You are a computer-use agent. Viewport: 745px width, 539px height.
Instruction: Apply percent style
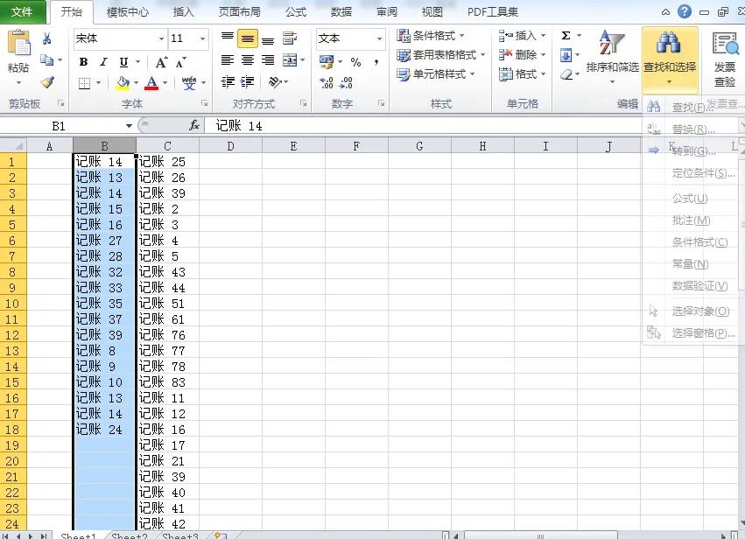click(x=355, y=62)
